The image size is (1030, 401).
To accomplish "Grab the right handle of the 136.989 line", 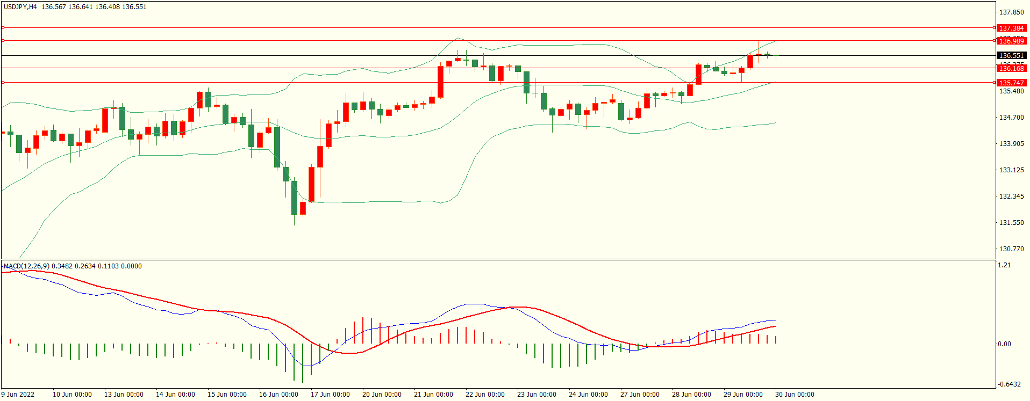I will tap(995, 40).
